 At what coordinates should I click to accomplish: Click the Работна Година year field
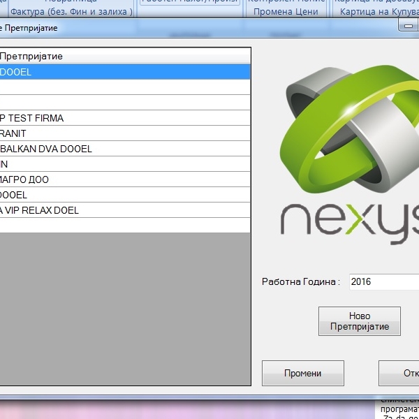pyautogui.click(x=383, y=282)
